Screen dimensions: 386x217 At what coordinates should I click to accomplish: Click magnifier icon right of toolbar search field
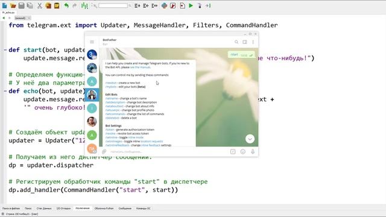130,5
